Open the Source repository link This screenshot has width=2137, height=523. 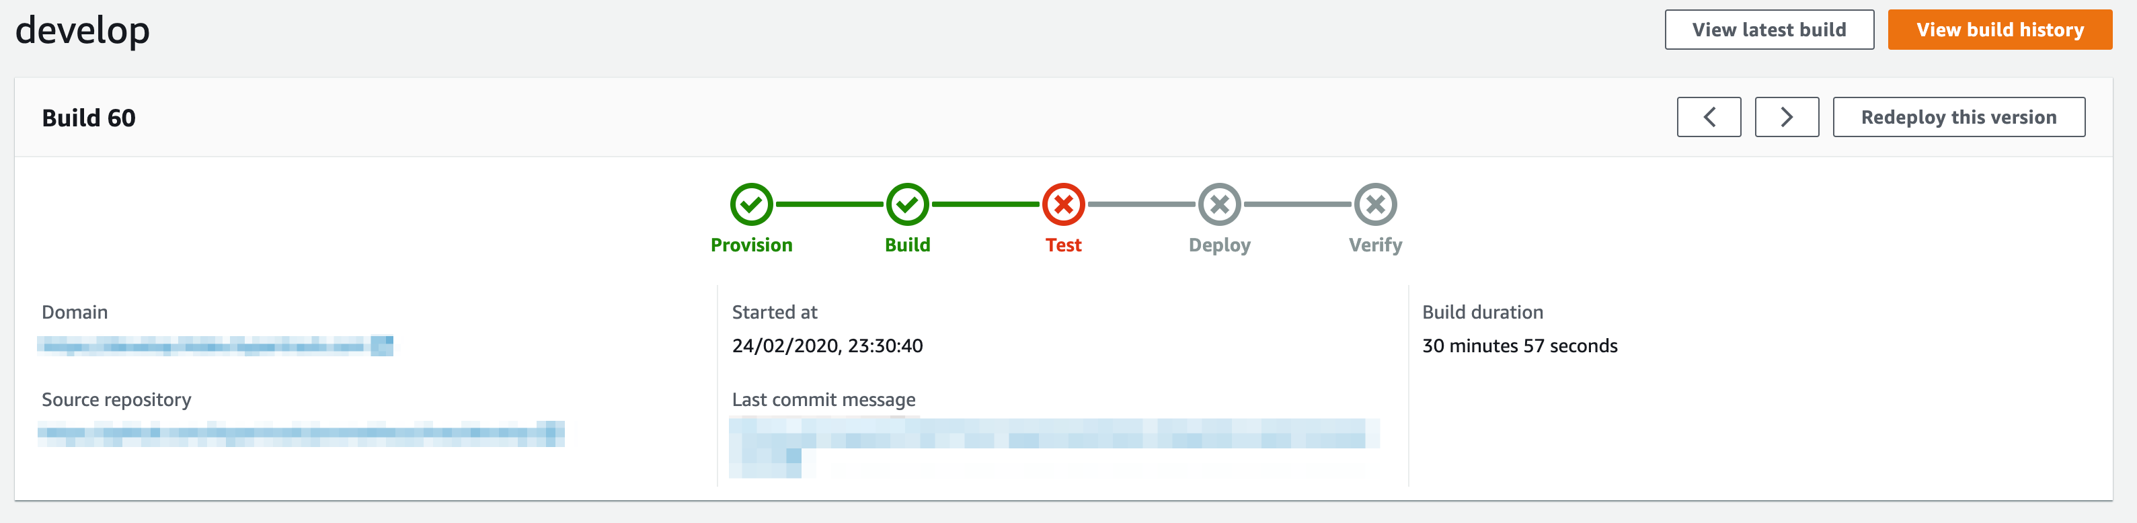301,433
